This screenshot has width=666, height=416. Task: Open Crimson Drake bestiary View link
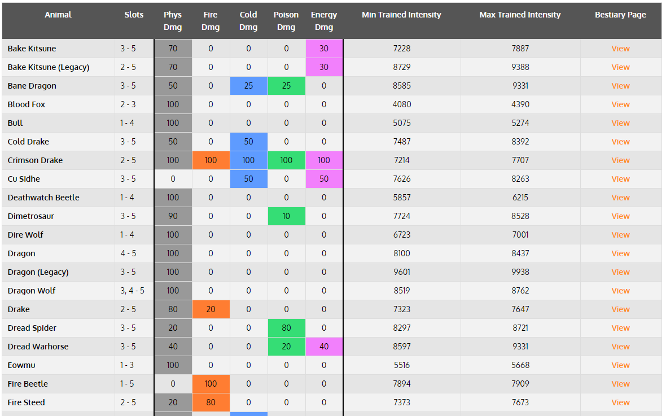click(620, 161)
